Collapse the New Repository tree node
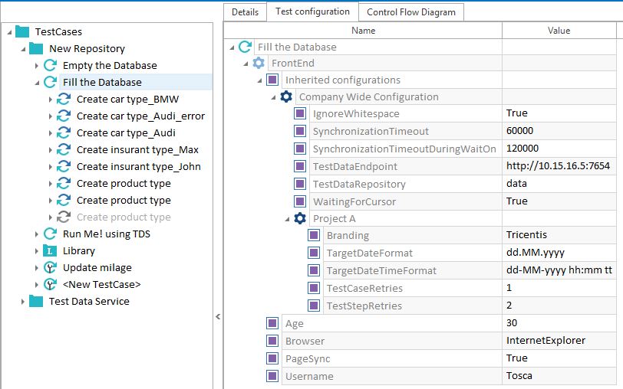 coord(22,49)
